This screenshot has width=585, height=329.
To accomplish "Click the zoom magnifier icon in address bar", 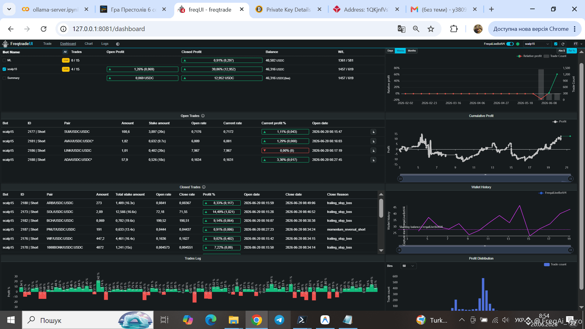I will [x=416, y=29].
